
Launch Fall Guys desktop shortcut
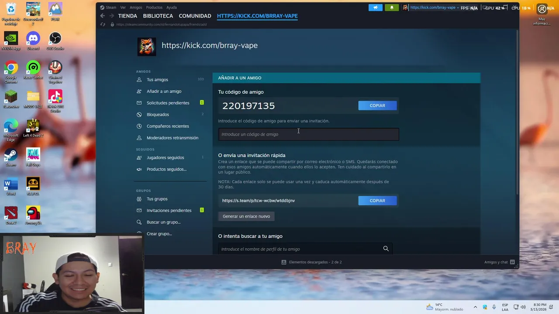pos(33,157)
